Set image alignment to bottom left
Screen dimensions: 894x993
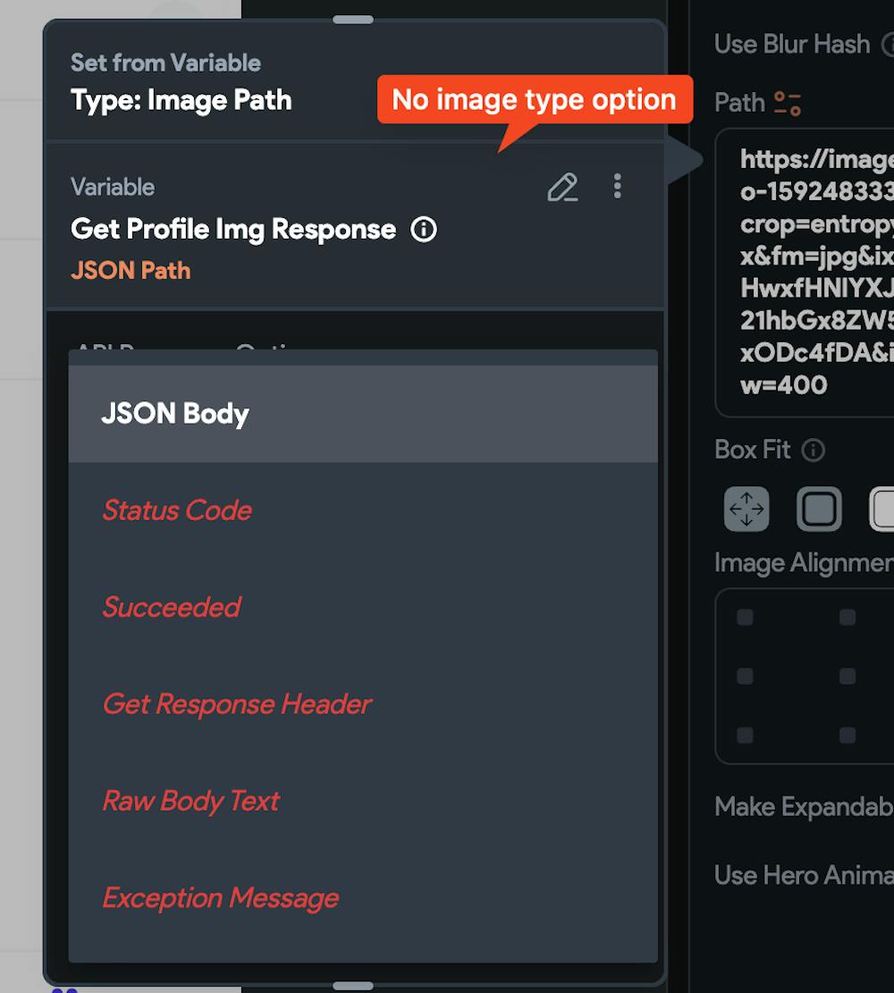tap(745, 736)
